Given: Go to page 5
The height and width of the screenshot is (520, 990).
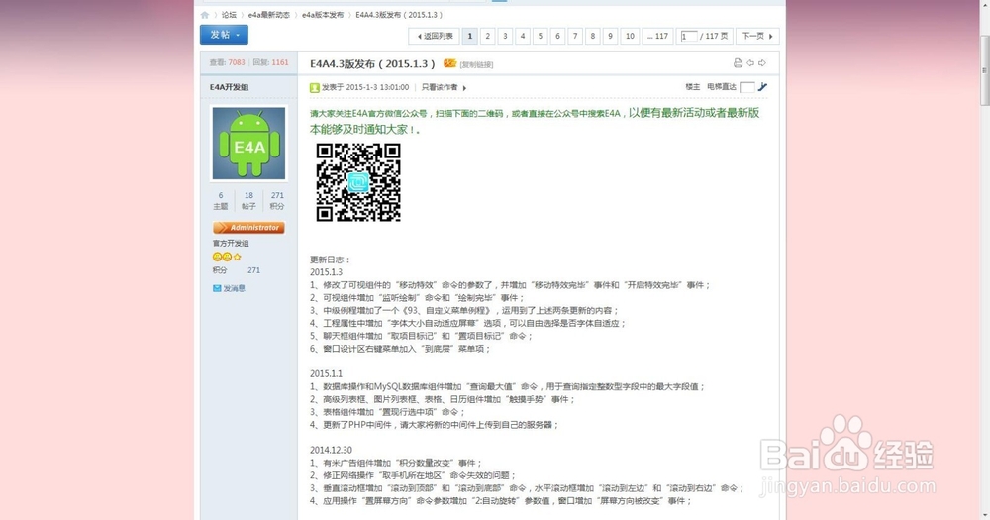Looking at the screenshot, I should coord(541,36).
